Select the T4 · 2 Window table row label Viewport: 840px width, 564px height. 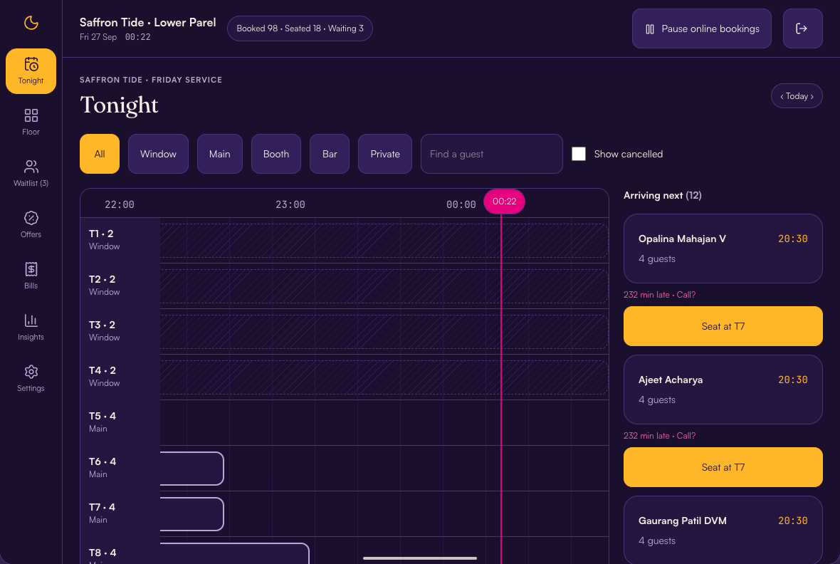[x=120, y=377]
